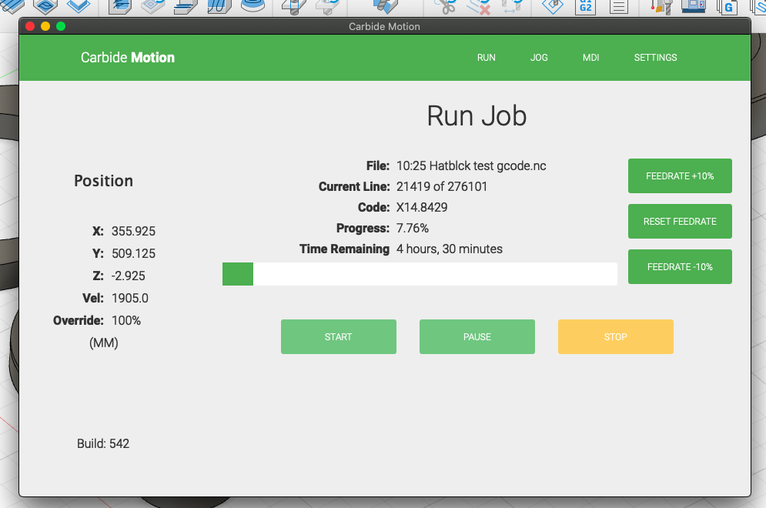Click the G1 G2 icon in the background toolbar
The image size is (766, 508).
click(585, 7)
